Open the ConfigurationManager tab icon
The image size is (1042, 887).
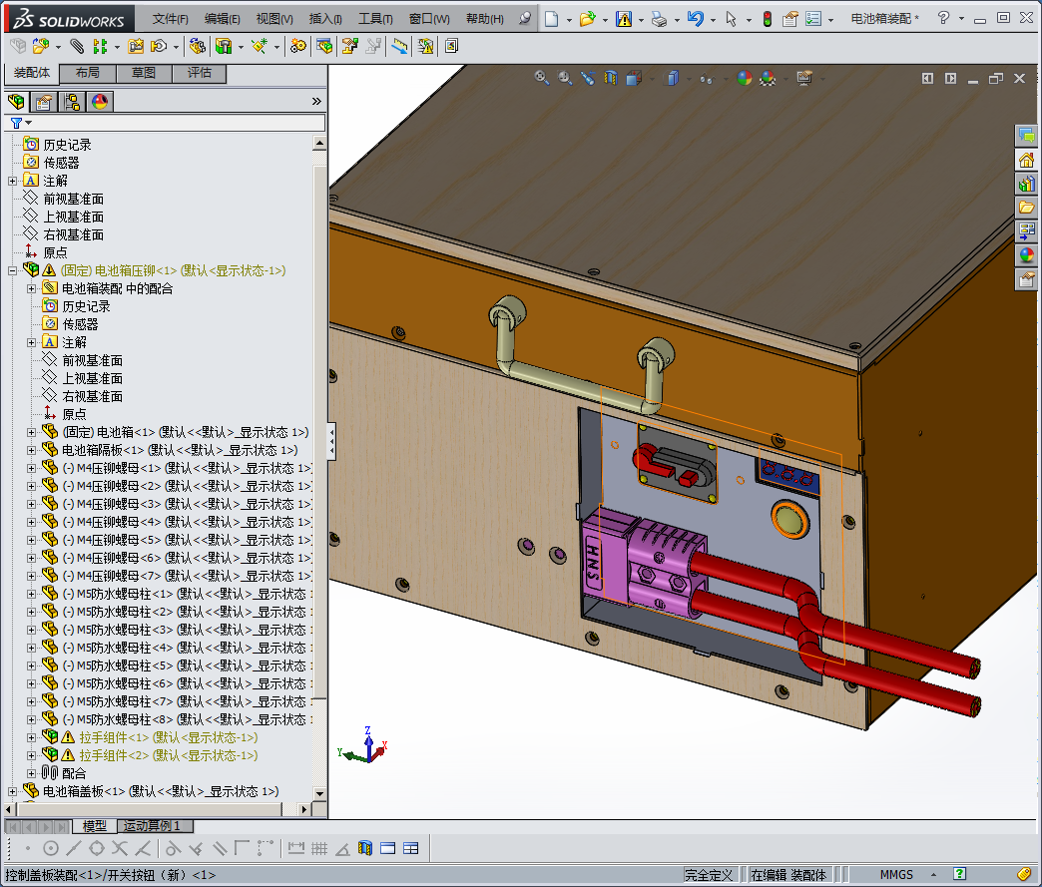tap(72, 102)
